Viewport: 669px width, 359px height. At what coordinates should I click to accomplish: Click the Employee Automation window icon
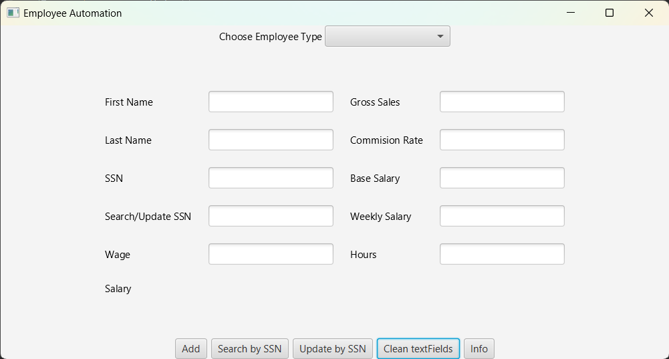(13, 13)
